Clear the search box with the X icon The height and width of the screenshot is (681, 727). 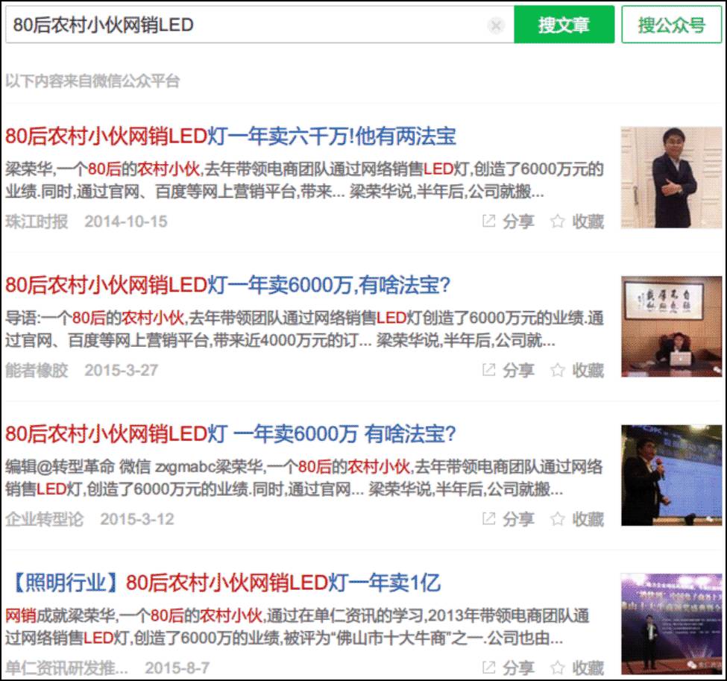[496, 25]
